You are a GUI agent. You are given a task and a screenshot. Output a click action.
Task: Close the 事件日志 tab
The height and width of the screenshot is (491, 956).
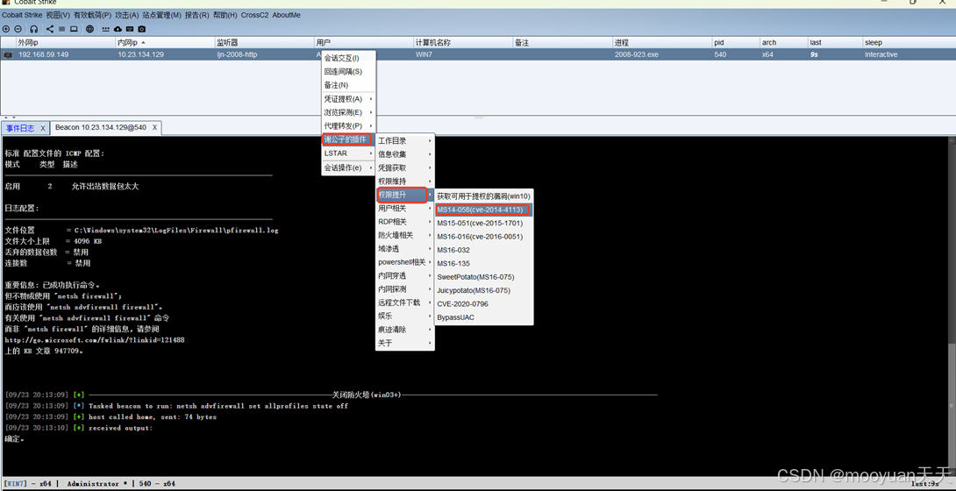pos(43,128)
